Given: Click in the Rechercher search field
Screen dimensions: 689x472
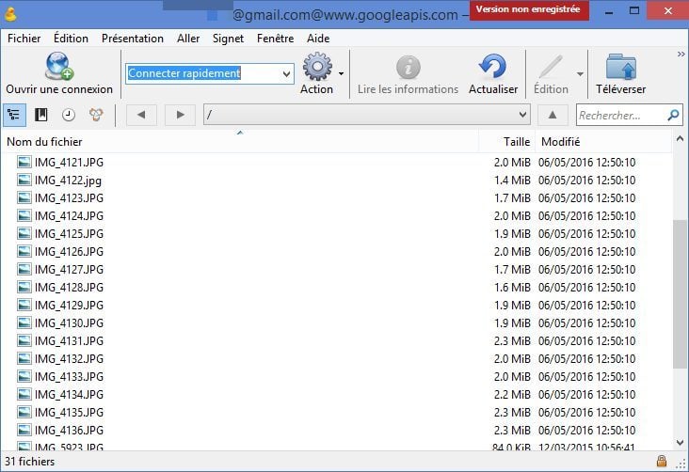Looking at the screenshot, I should point(621,115).
